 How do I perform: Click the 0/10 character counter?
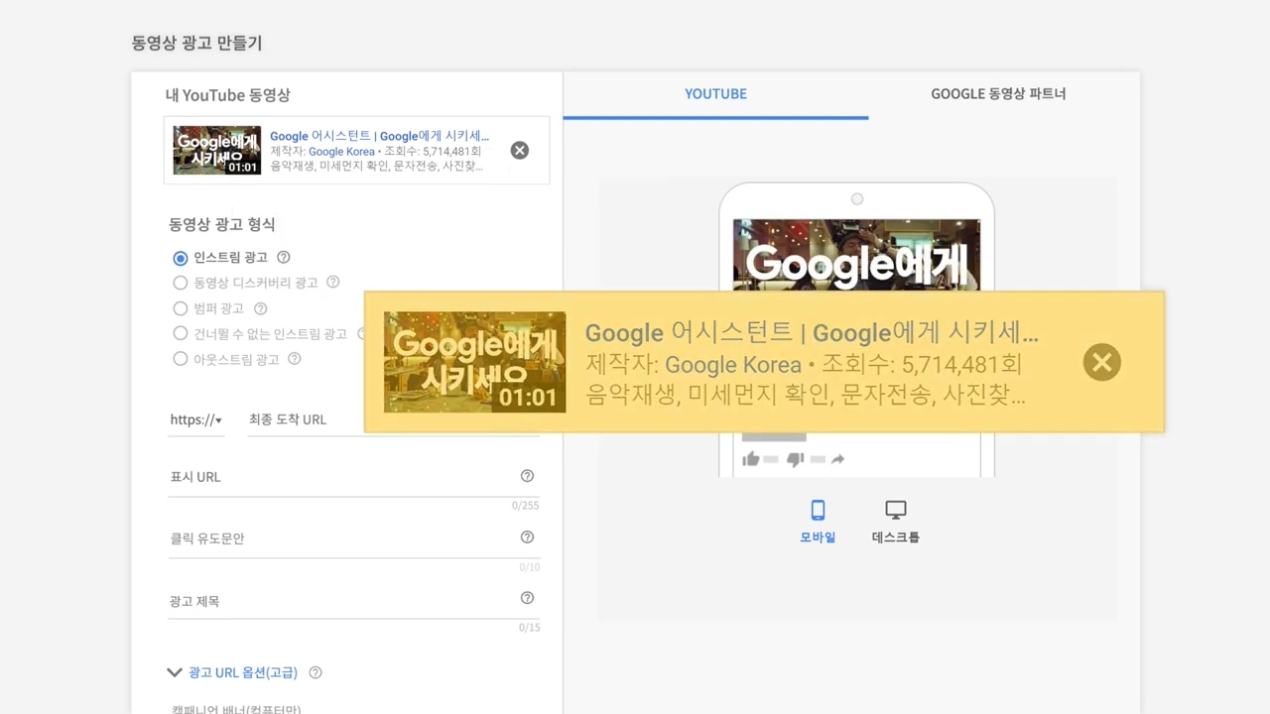(x=529, y=567)
